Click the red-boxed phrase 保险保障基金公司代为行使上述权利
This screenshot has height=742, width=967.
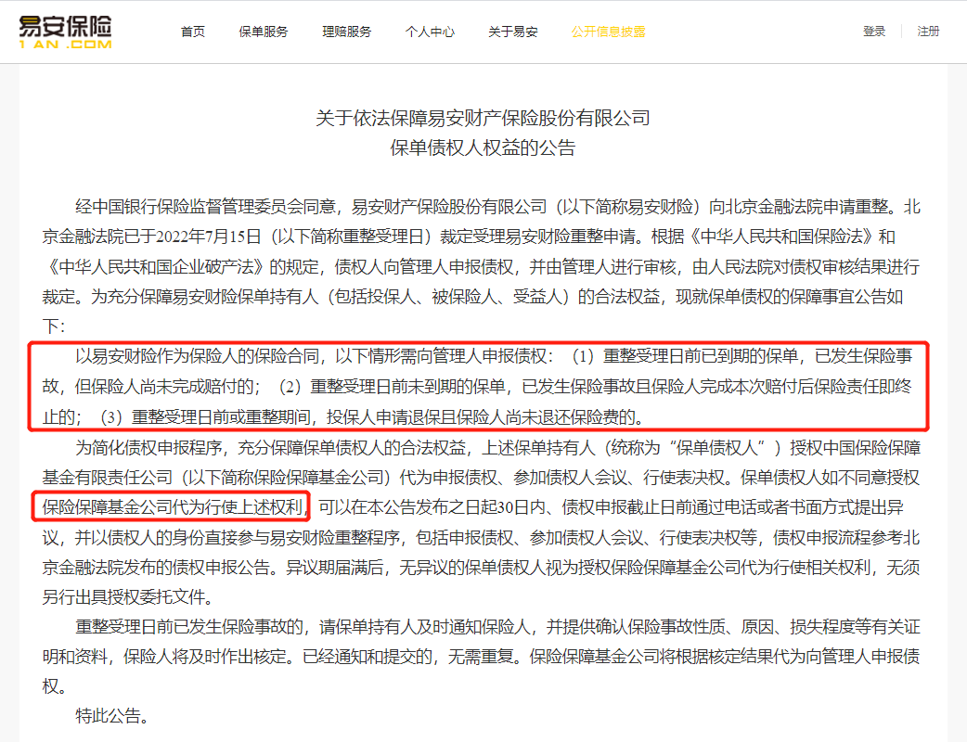click(x=171, y=506)
